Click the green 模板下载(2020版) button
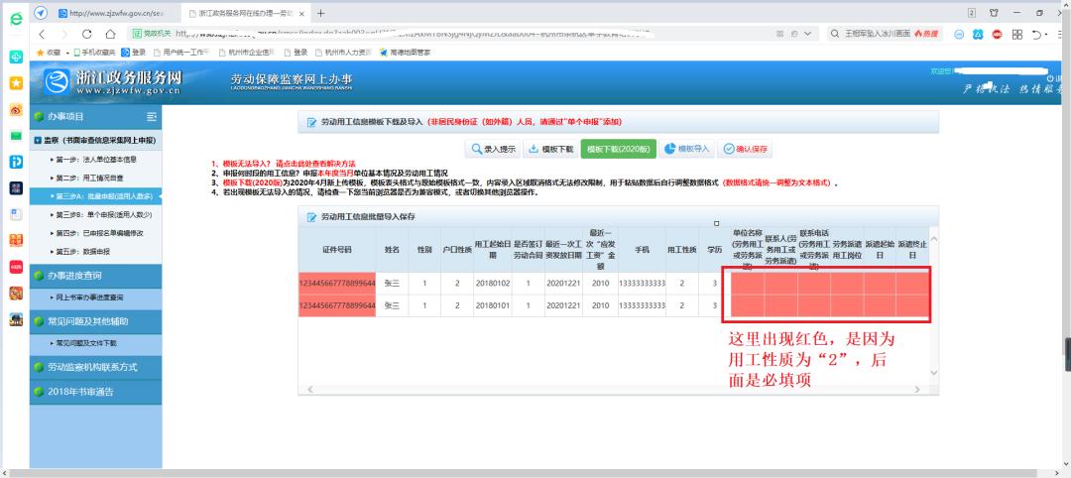 tap(618, 149)
